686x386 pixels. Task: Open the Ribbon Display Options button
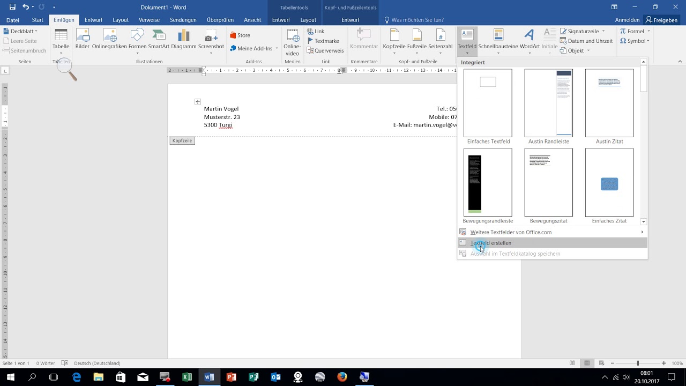click(614, 7)
